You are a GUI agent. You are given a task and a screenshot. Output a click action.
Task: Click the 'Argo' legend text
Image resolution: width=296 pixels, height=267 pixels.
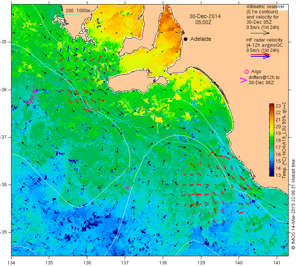pos(256,72)
